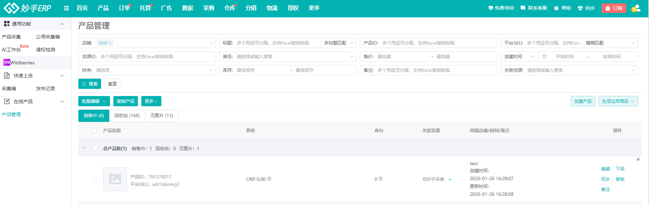649x205 pixels.
Task: Collapse the 总产品数 group row
Action: [x=84, y=148]
